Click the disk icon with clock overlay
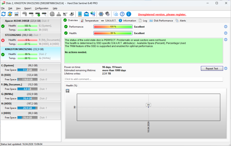Screen dimensions: 231x146 click(31, 14)
